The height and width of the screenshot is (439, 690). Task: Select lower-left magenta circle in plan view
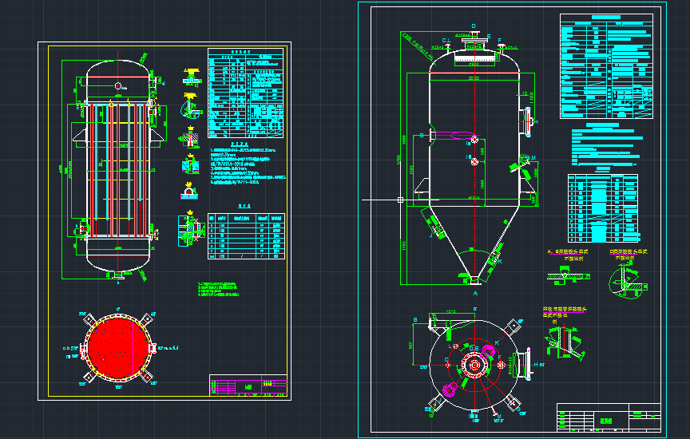[x=450, y=390]
